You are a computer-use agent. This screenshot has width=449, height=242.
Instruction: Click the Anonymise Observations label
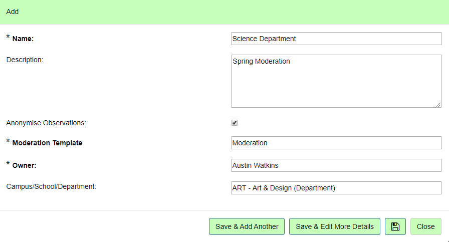click(46, 123)
